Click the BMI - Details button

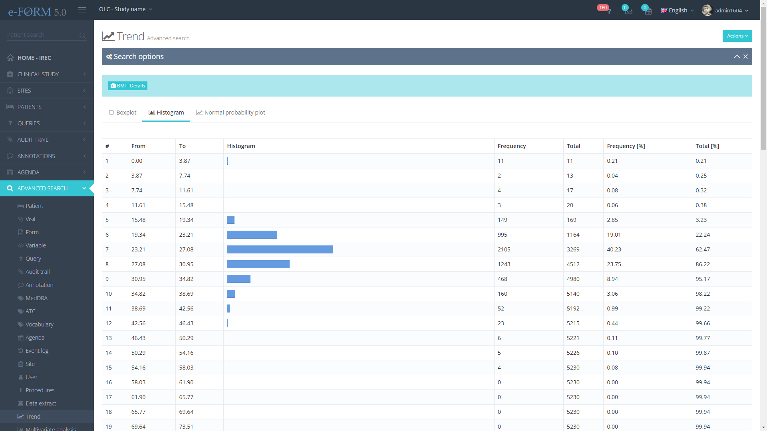pos(128,86)
